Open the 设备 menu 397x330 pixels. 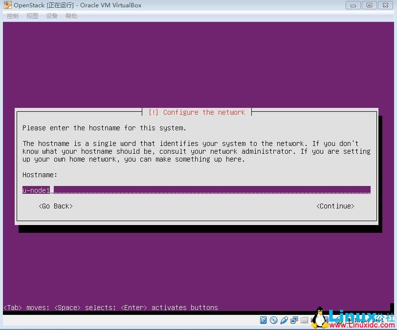pyautogui.click(x=51, y=16)
